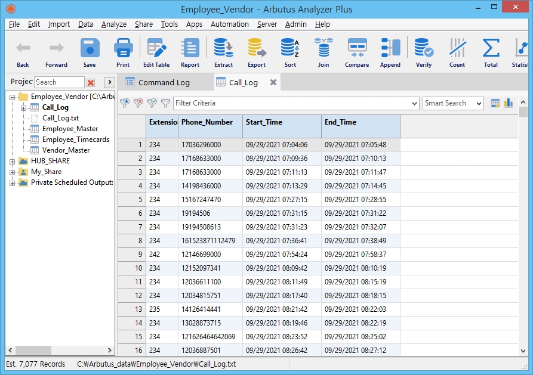The image size is (533, 375).
Task: Open the Analyze menu
Action: coord(114,24)
